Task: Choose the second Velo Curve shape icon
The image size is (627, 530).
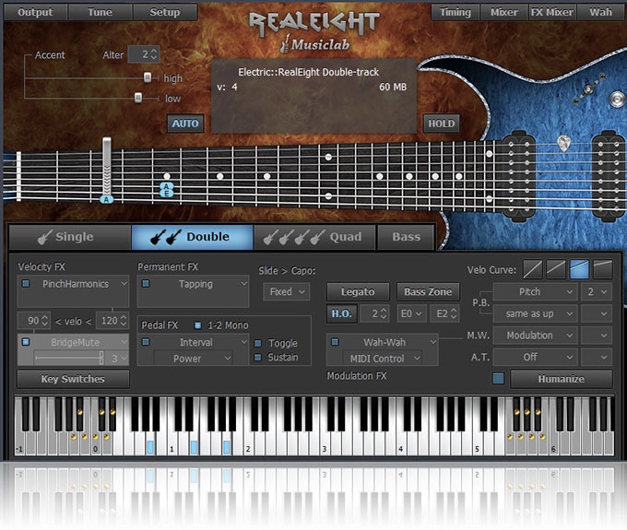Action: pyautogui.click(x=556, y=268)
